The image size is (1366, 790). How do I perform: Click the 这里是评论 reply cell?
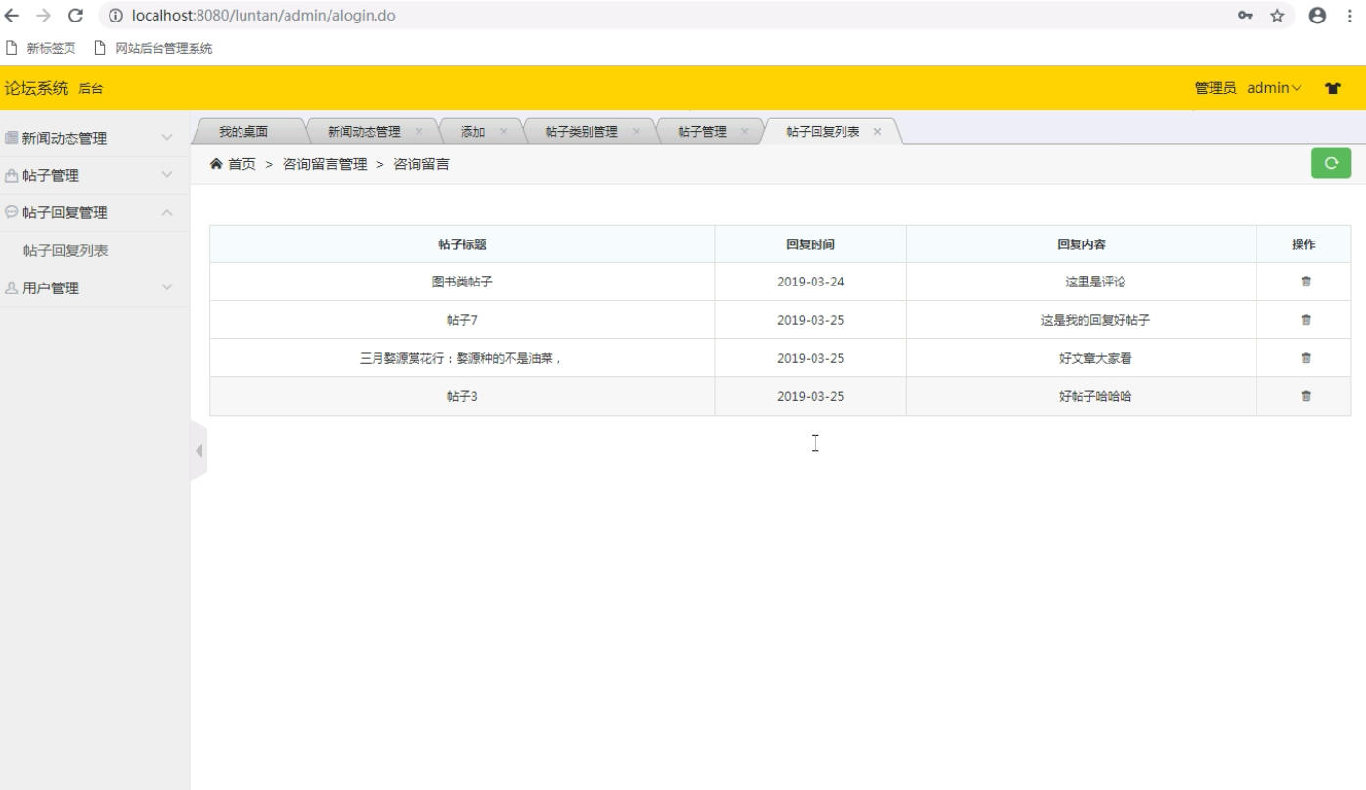[x=1081, y=282]
